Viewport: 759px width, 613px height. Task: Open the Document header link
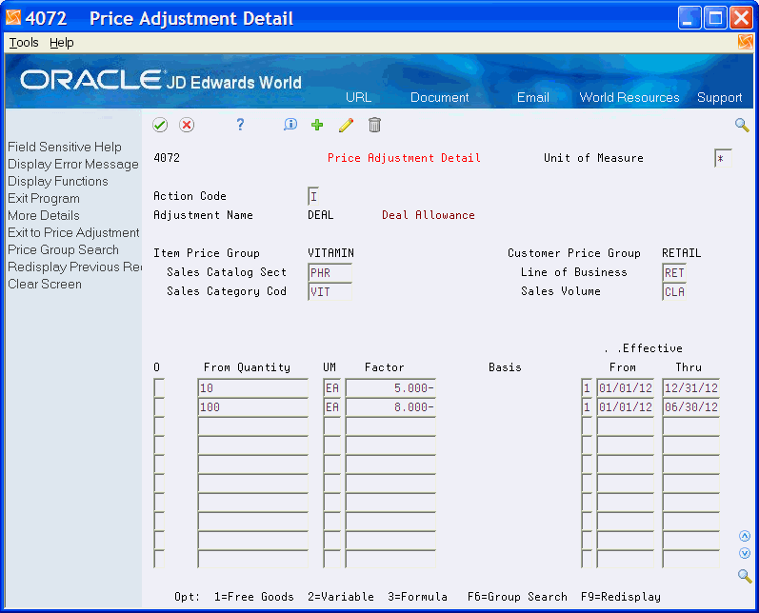(x=440, y=97)
